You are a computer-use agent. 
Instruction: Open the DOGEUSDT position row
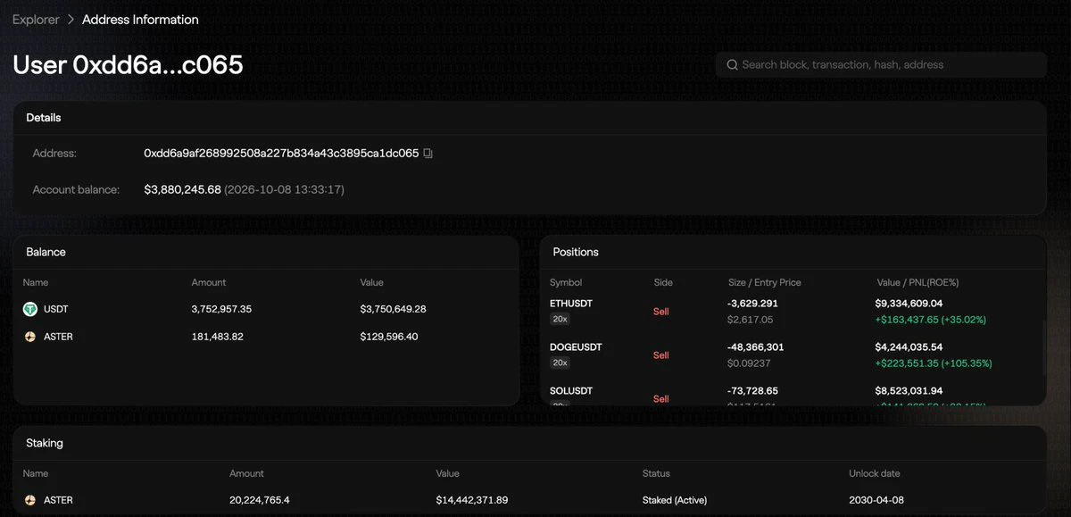click(792, 354)
